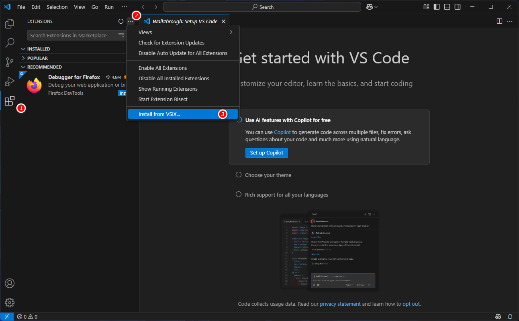Expand the POPULAR section
The height and width of the screenshot is (321, 519).
(x=23, y=58)
